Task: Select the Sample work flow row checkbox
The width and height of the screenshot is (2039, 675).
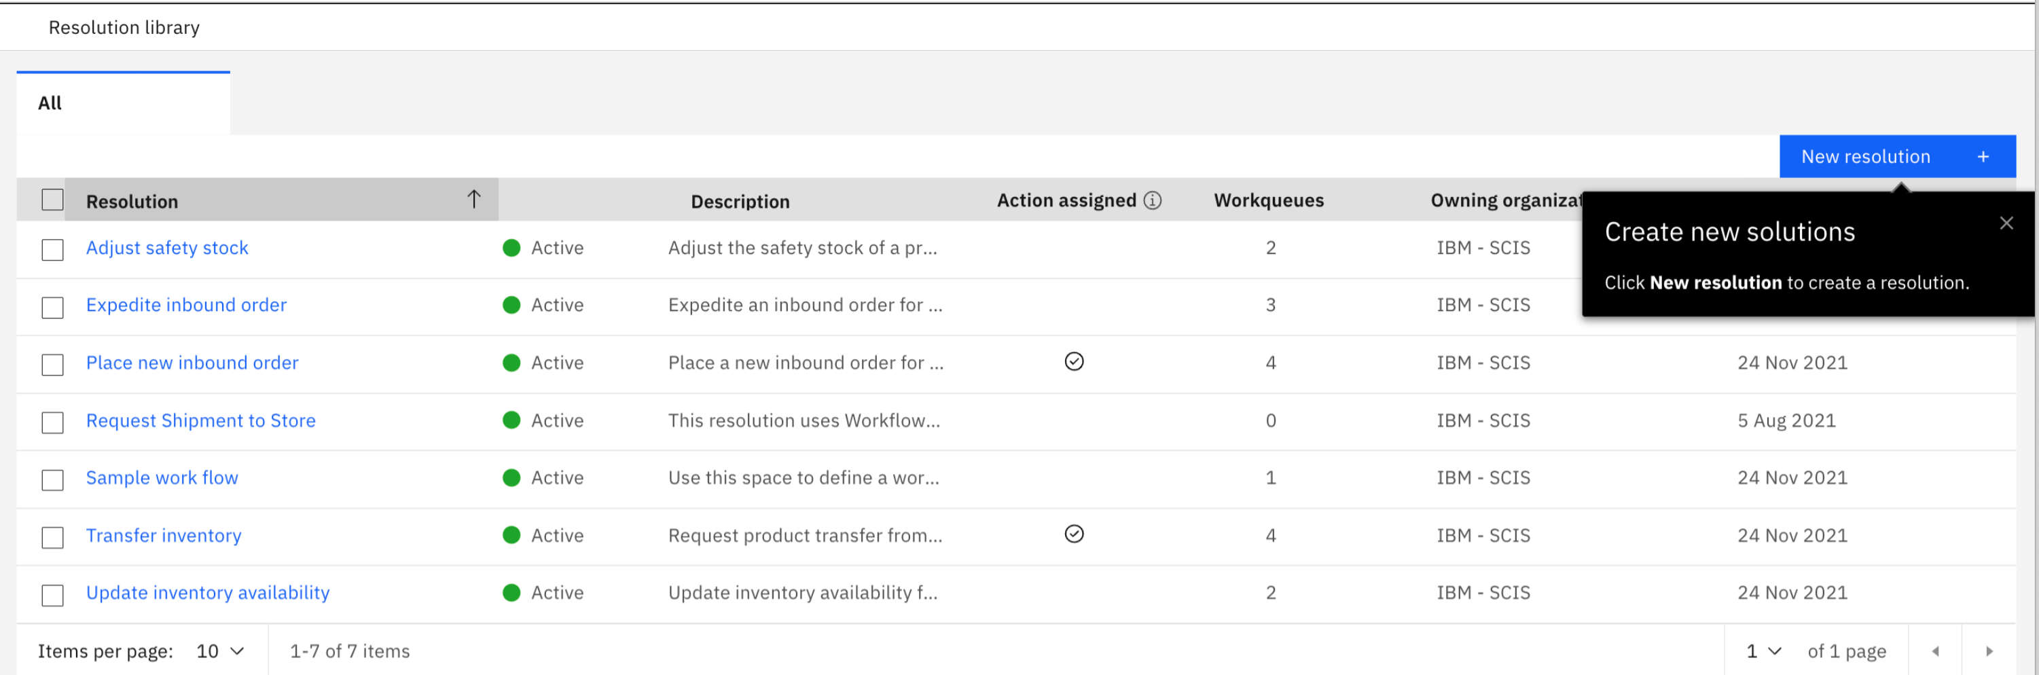Action: click(x=52, y=479)
